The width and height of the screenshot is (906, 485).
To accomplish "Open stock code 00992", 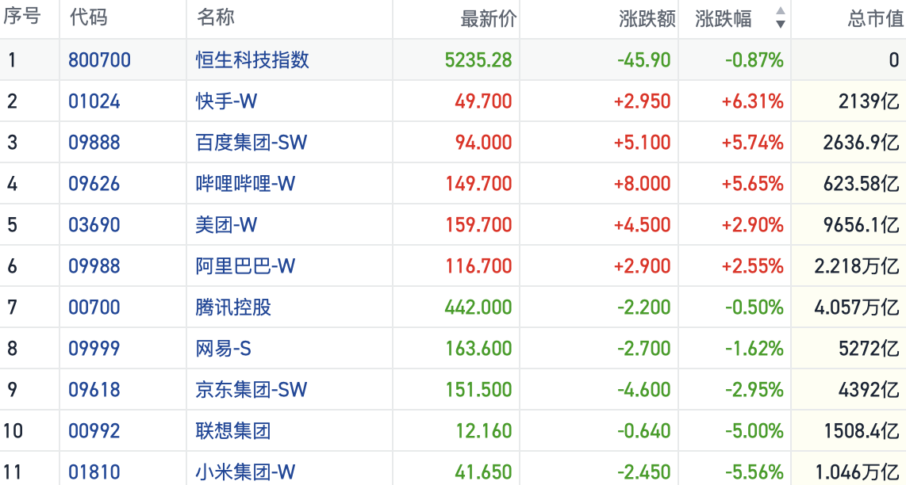I will click(94, 431).
